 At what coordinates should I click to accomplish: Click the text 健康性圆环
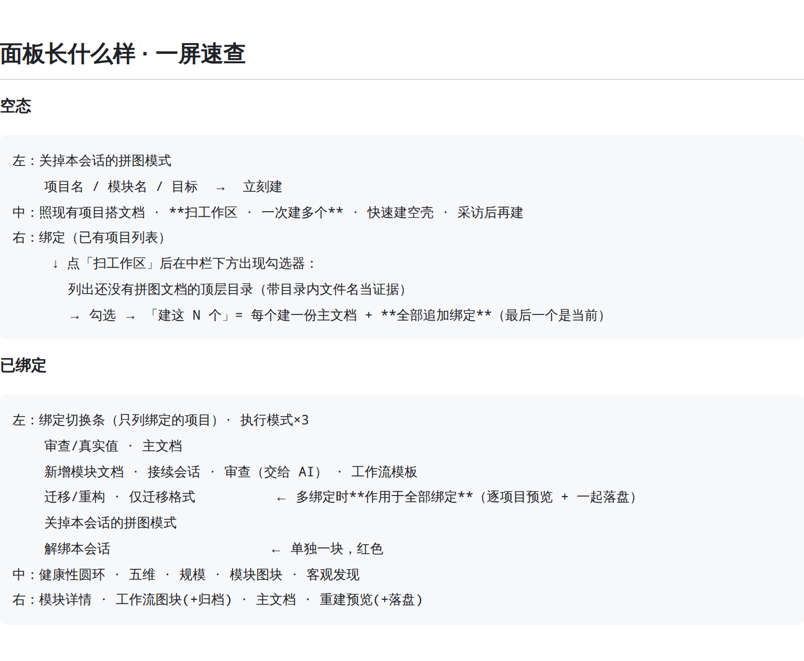72,575
